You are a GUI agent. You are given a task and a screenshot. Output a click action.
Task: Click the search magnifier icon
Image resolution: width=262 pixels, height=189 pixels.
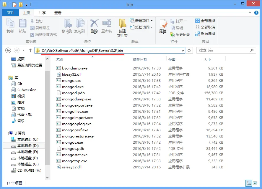252,50
